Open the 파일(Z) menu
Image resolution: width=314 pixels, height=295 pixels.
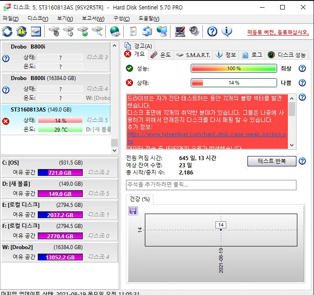coord(11,18)
